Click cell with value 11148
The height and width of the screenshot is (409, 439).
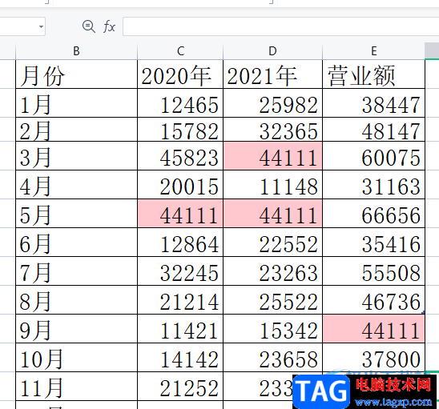coord(272,185)
